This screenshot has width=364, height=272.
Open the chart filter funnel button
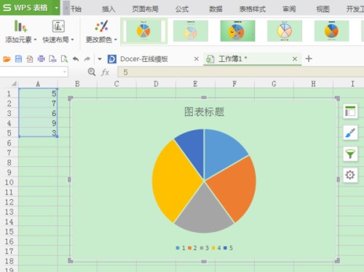pyautogui.click(x=350, y=154)
